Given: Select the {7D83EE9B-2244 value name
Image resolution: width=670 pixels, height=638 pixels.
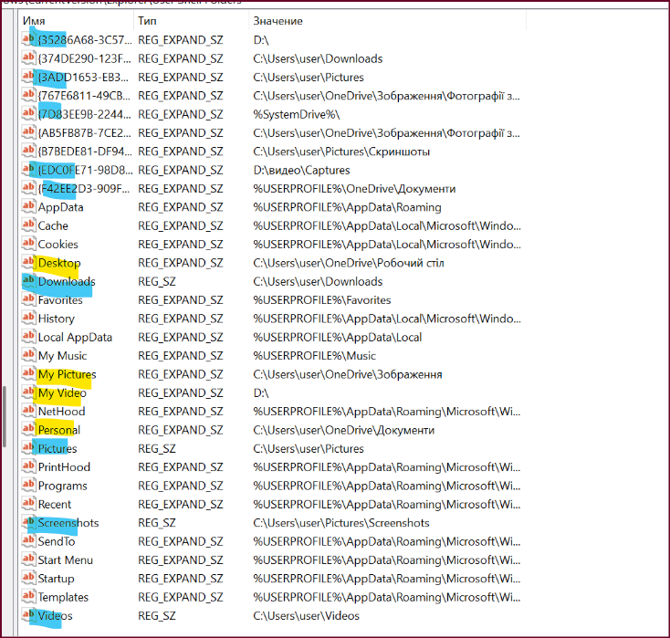Looking at the screenshot, I should (x=85, y=114).
